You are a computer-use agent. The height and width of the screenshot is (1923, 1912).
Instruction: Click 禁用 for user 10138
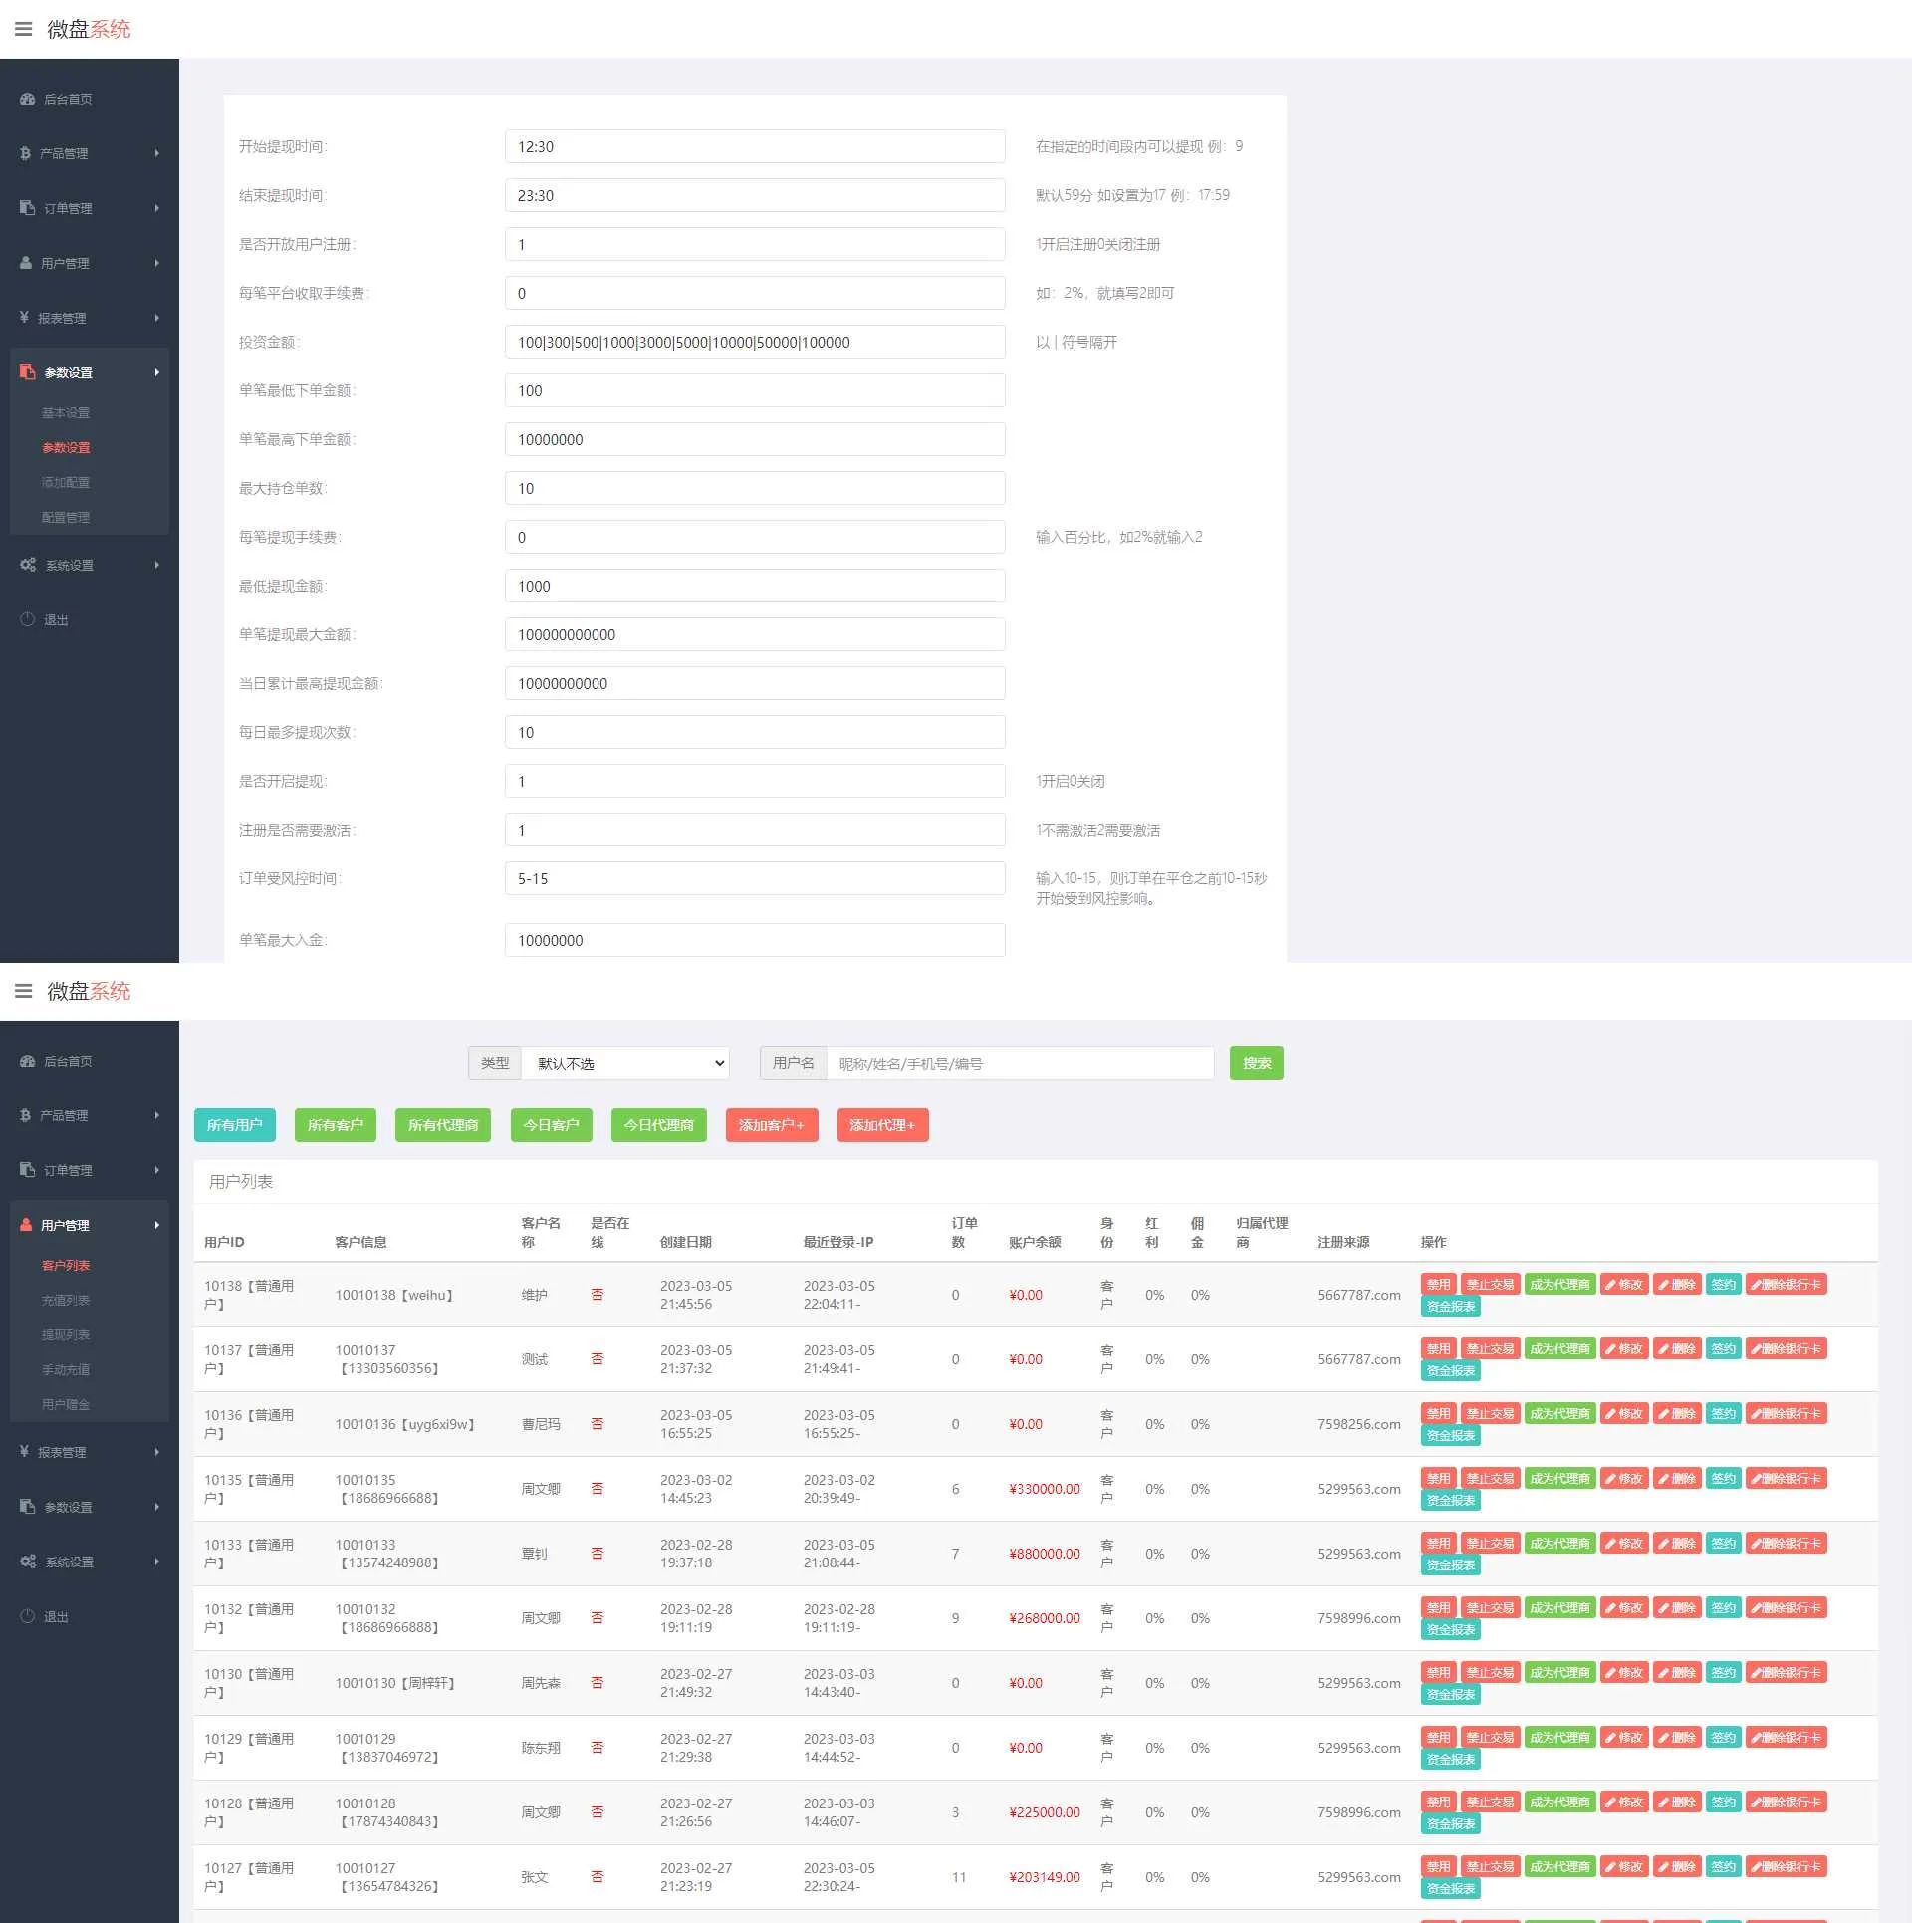tap(1438, 1284)
